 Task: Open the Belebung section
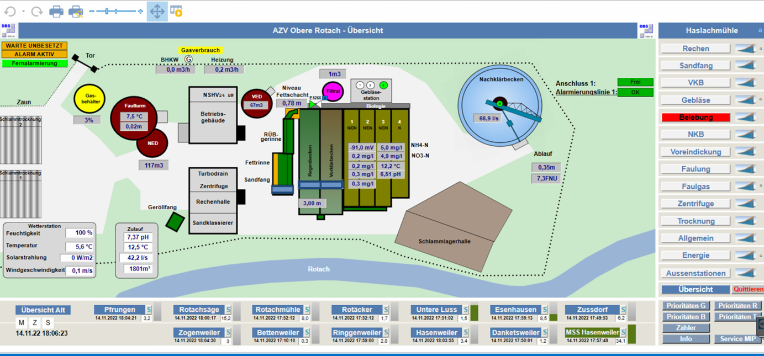point(695,118)
